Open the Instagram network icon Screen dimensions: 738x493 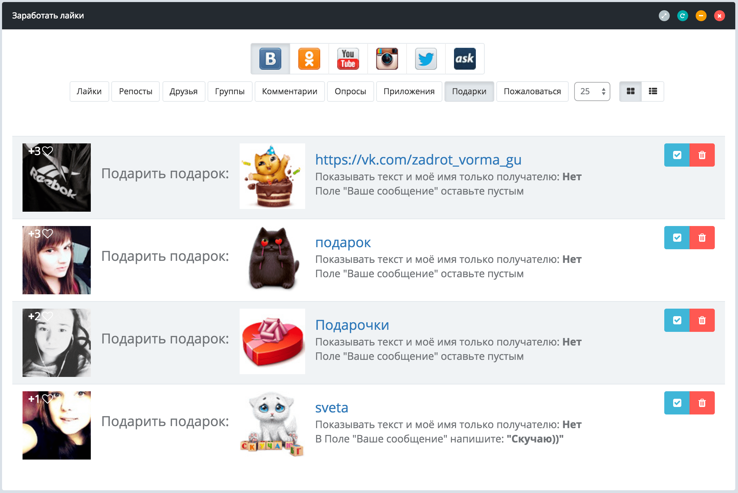pyautogui.click(x=387, y=59)
